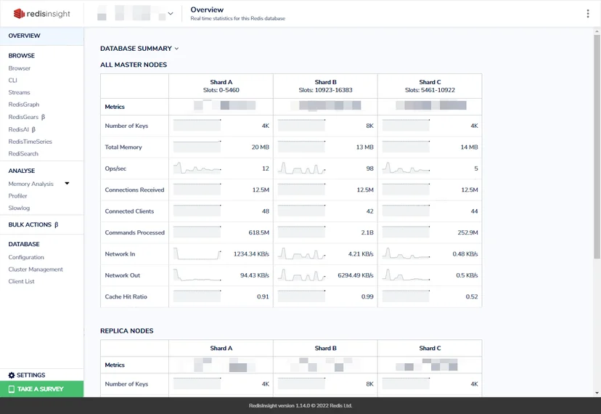
Task: Click the Take a Survey button
Action: (x=42, y=389)
